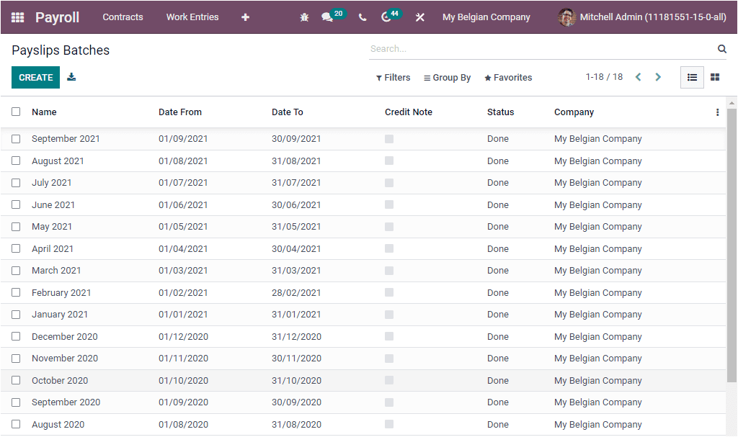Click the export download icon

coord(71,76)
